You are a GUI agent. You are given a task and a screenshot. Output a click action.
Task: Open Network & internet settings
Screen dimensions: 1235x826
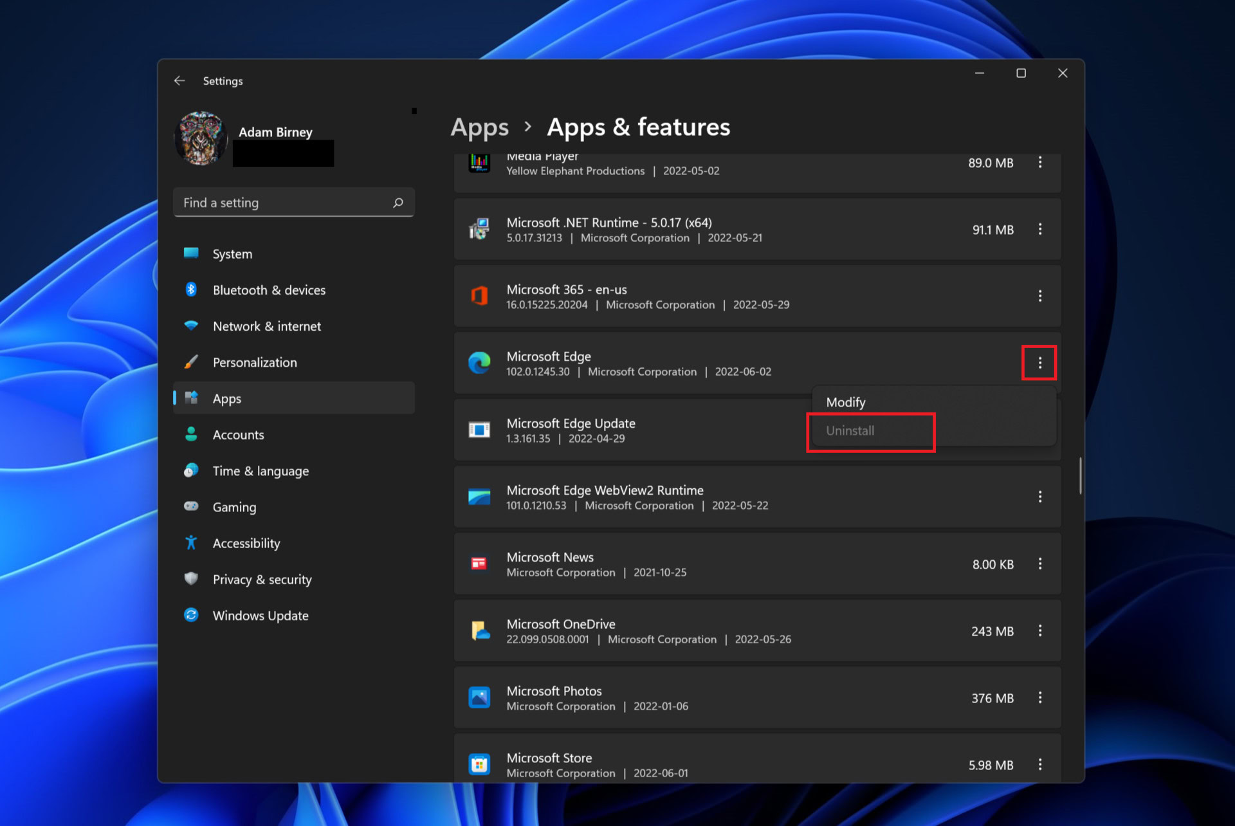point(294,326)
